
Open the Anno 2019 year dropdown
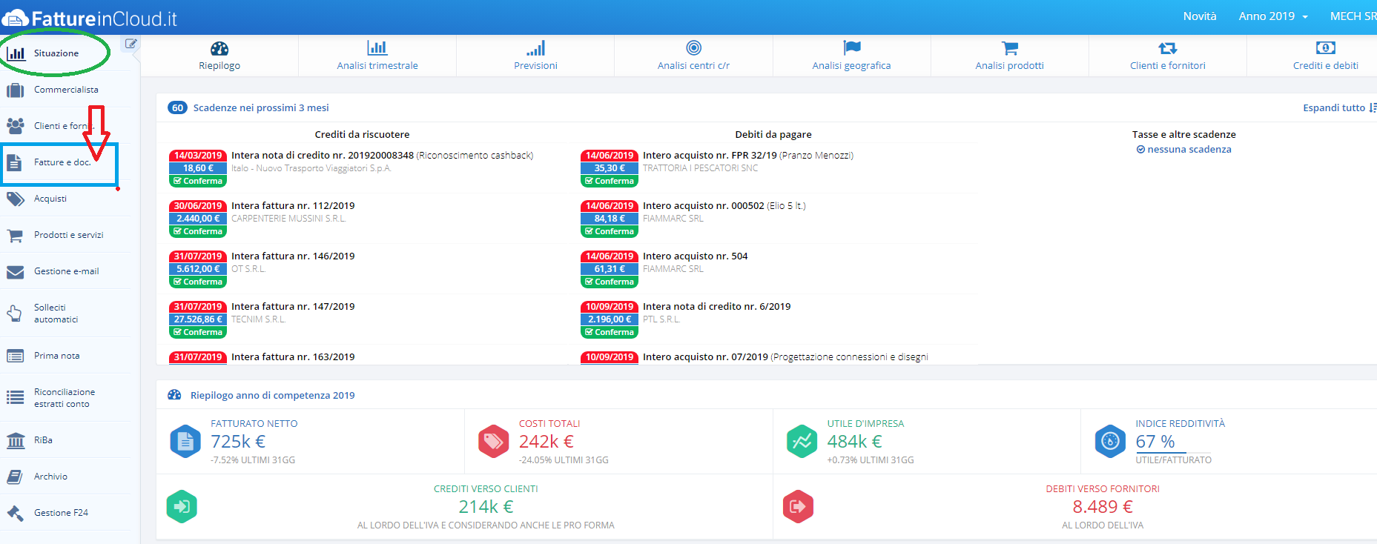click(x=1272, y=16)
